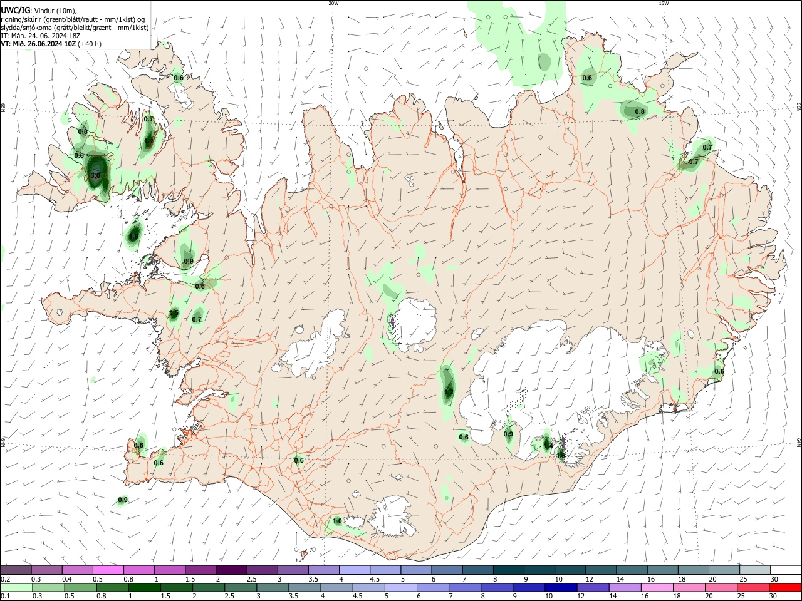Click the '15W' longitude label

point(664,3)
